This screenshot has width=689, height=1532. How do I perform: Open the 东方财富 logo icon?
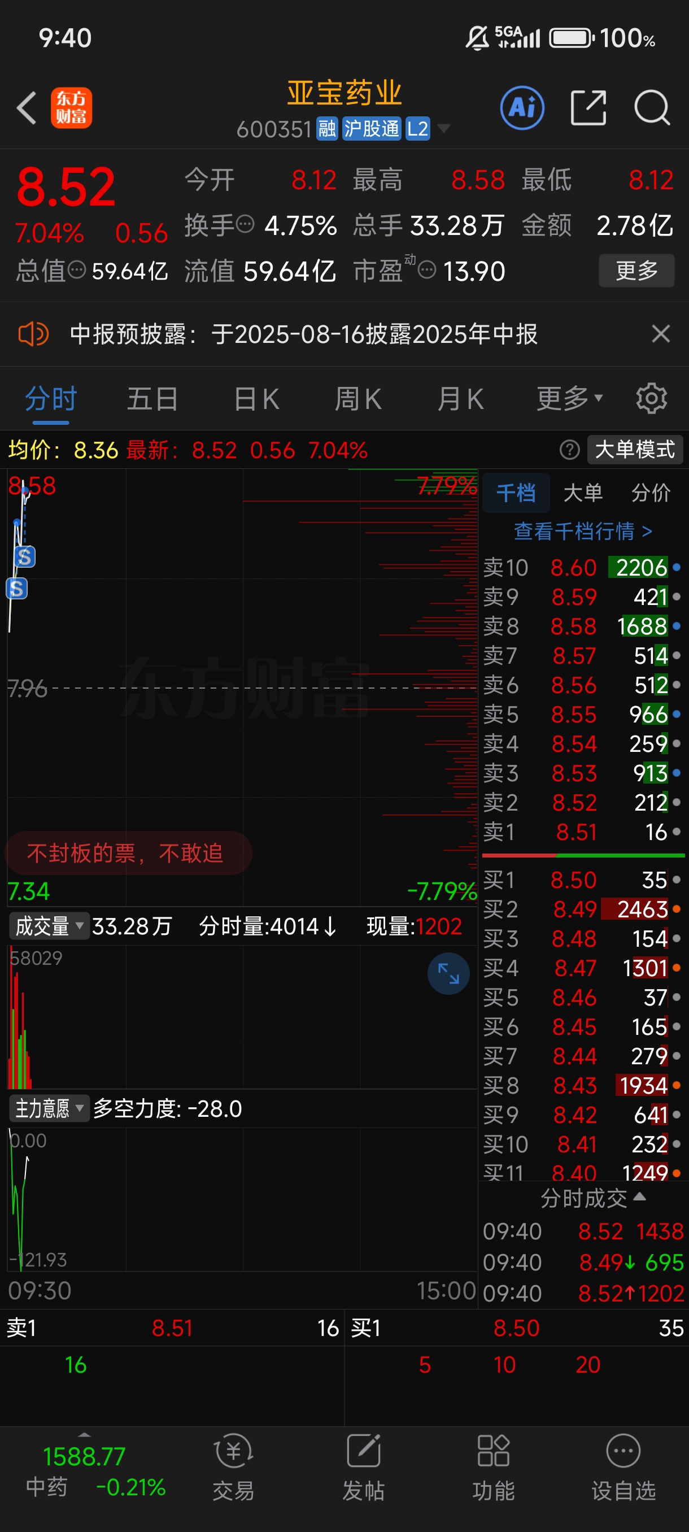(x=71, y=108)
